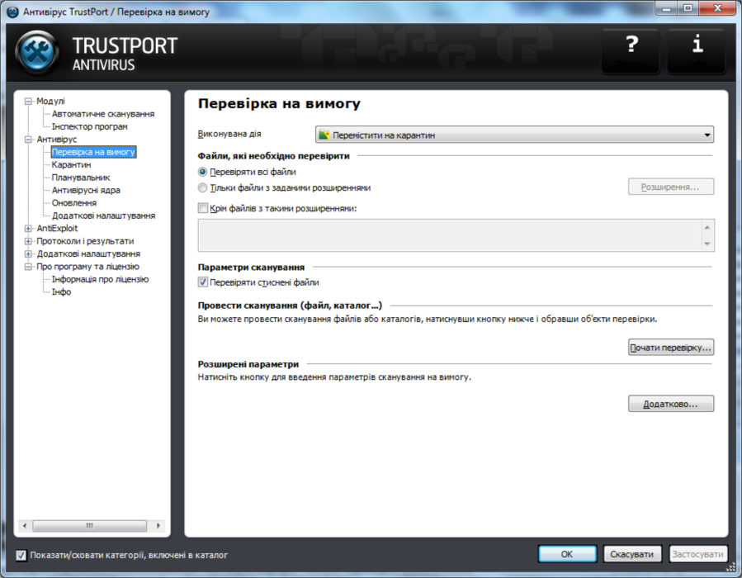Click the quarantine icon inside the action dropdown
742x578 pixels.
[x=321, y=133]
